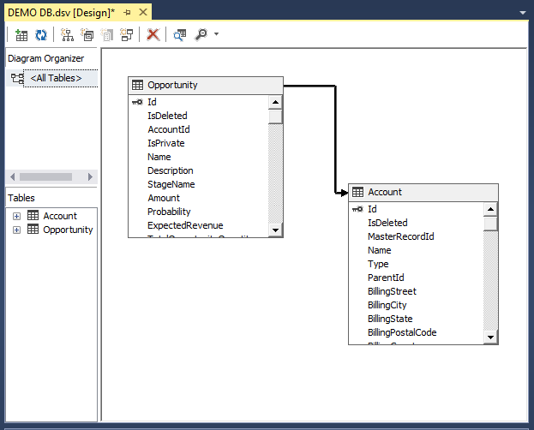Click the Zoom magnifier icon
Screen dimensions: 534x430
(201, 35)
